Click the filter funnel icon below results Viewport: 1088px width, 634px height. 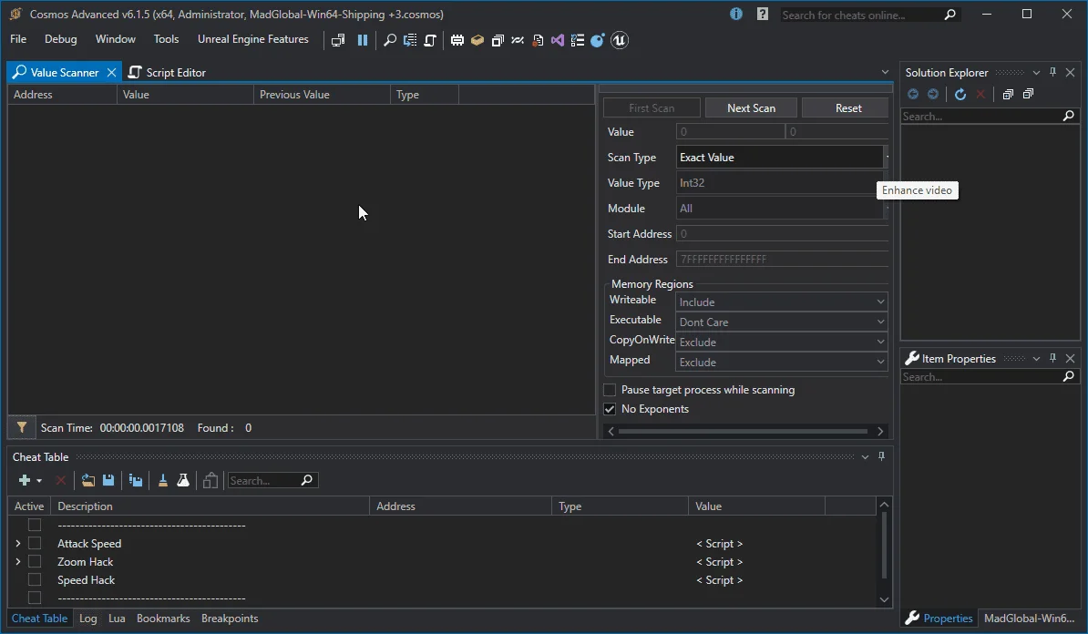click(x=22, y=427)
